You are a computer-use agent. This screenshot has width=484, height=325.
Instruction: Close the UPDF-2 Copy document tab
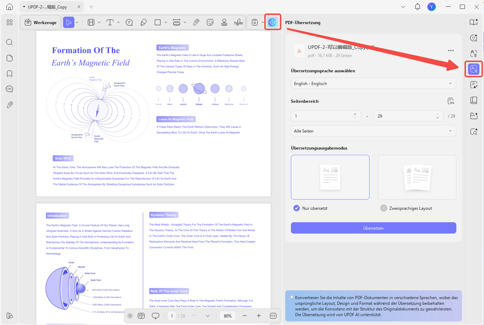(79, 7)
